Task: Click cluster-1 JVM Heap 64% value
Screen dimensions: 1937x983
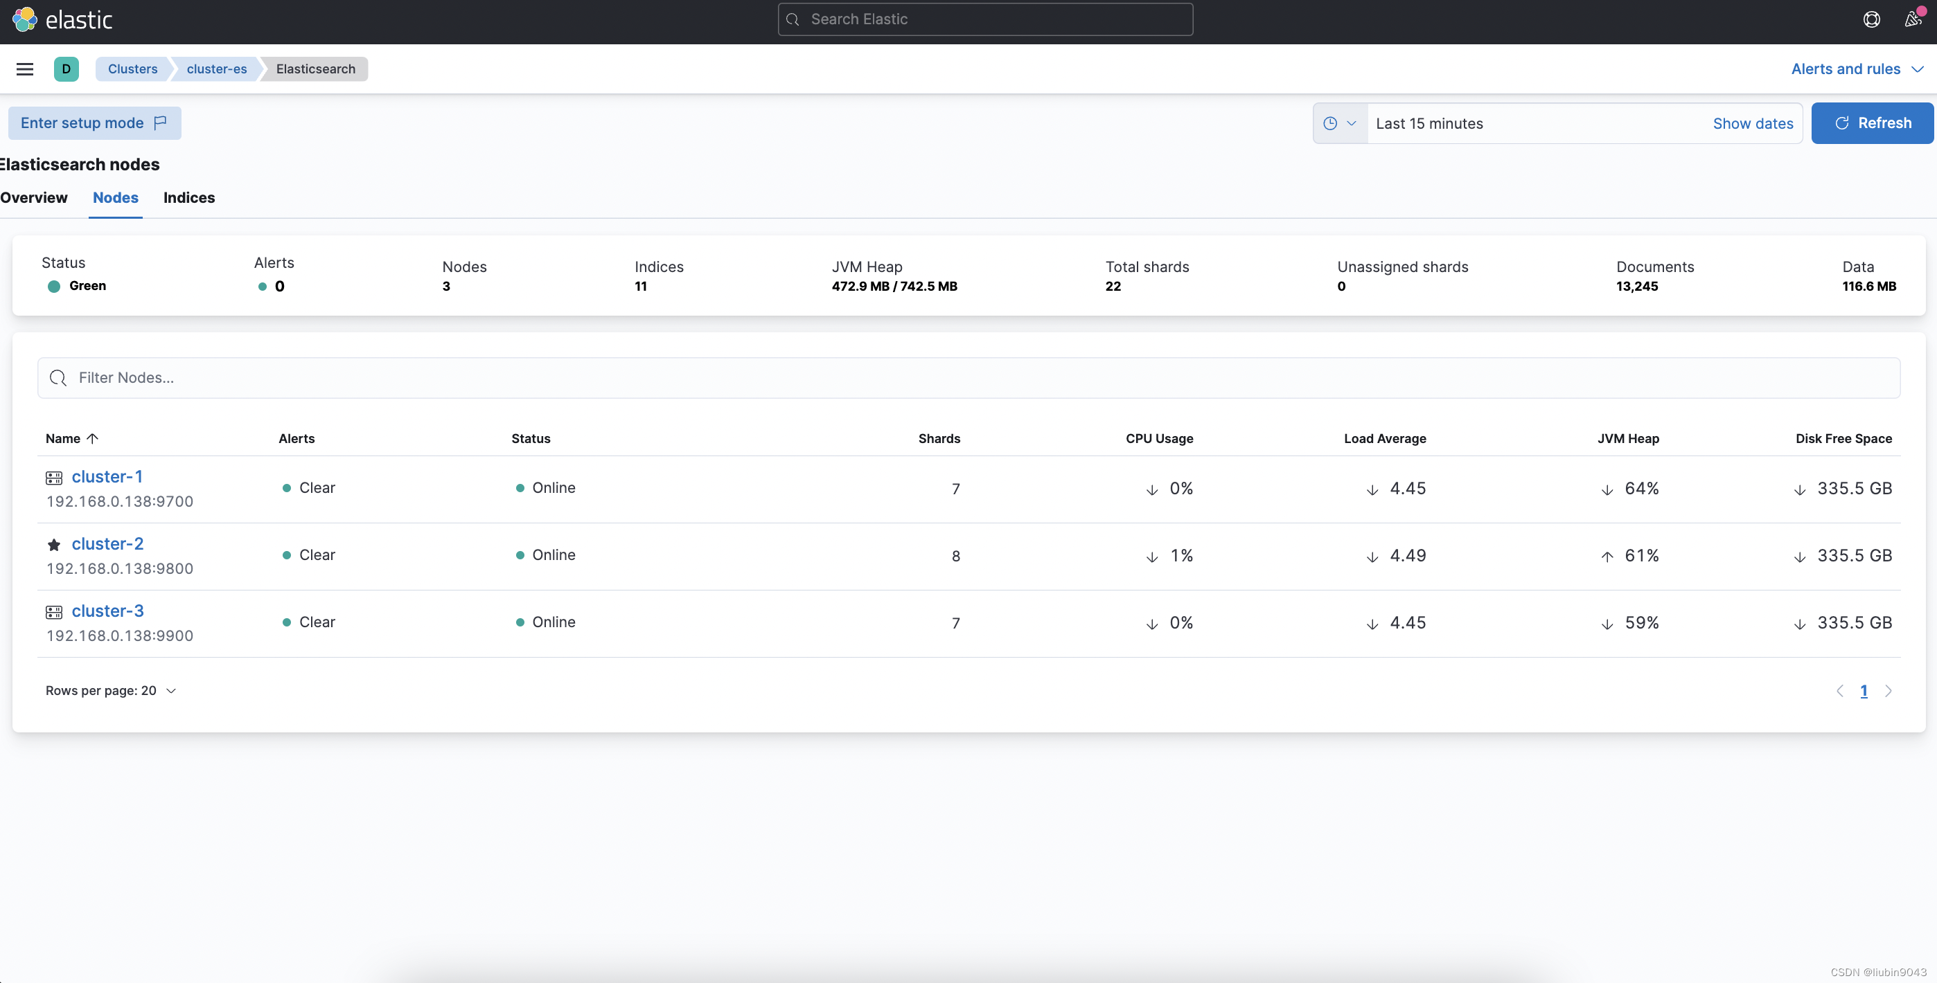Action: [1641, 489]
